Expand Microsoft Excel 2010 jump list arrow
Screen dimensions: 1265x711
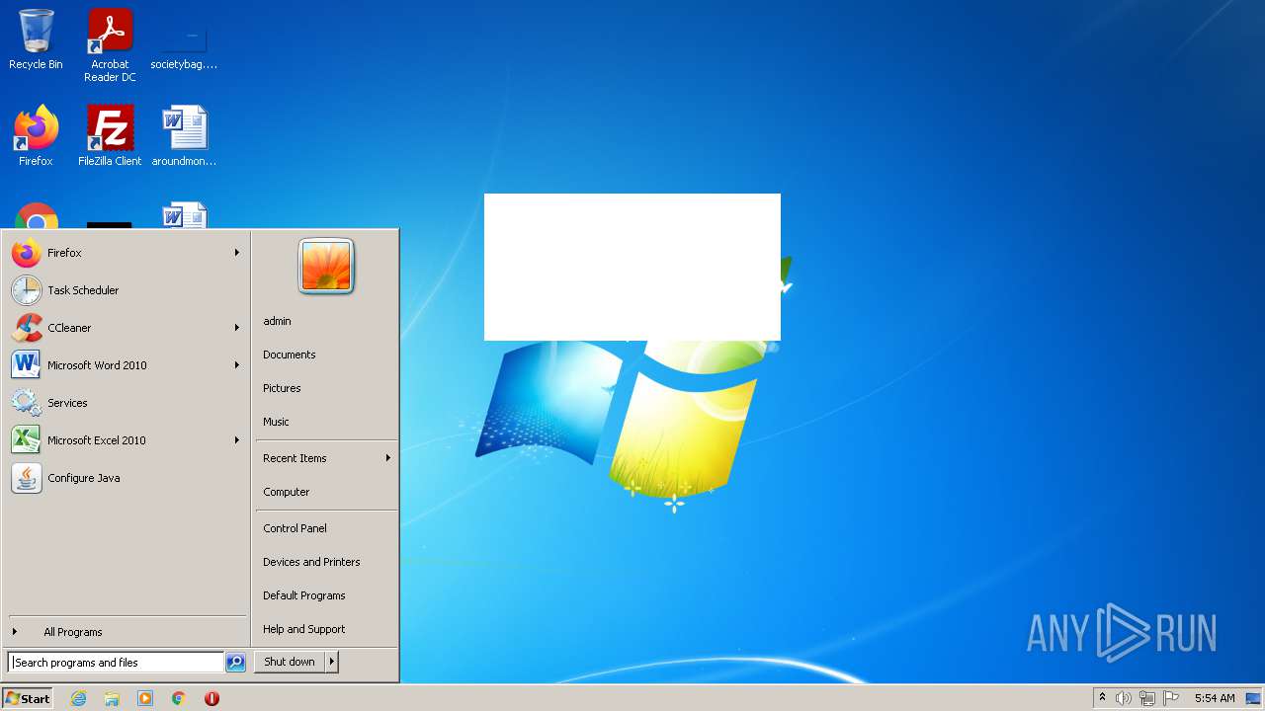click(237, 440)
